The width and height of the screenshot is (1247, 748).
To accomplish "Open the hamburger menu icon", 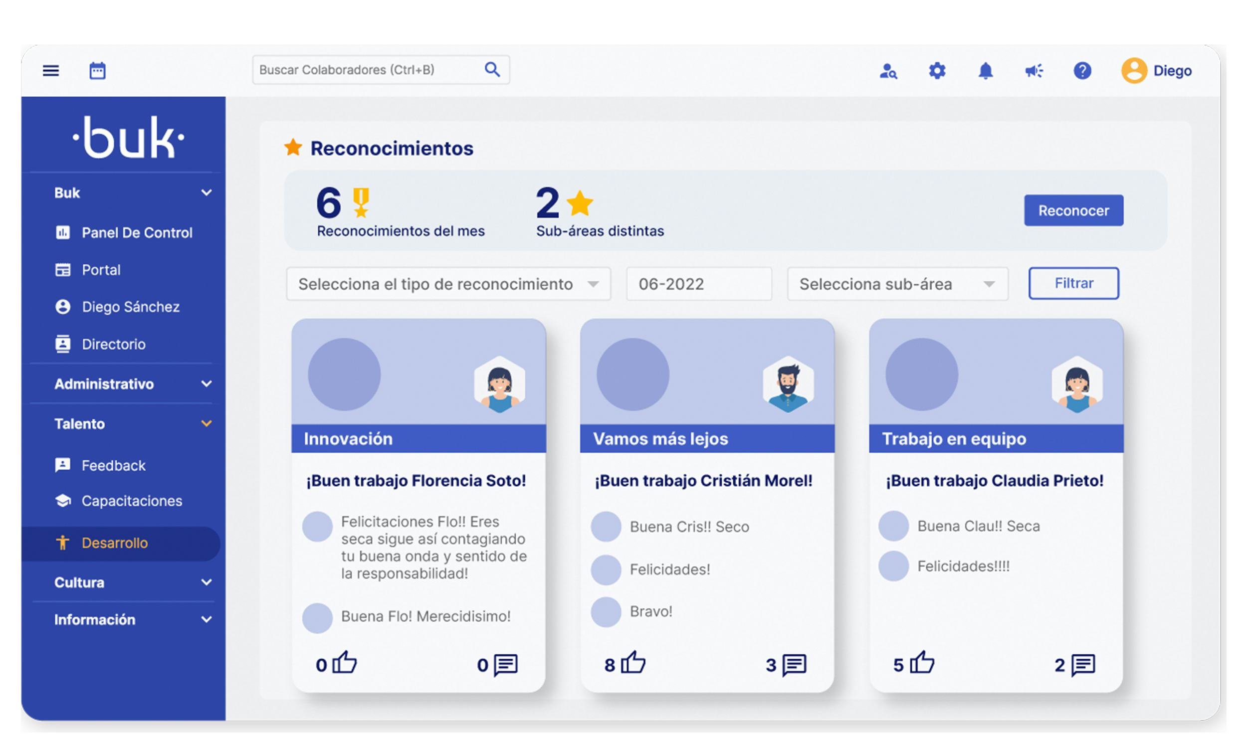I will tap(50, 70).
